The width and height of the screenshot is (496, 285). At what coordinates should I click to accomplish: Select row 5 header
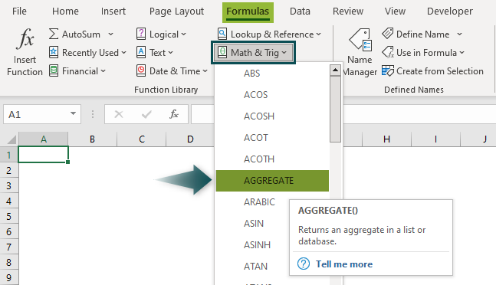(x=9, y=217)
